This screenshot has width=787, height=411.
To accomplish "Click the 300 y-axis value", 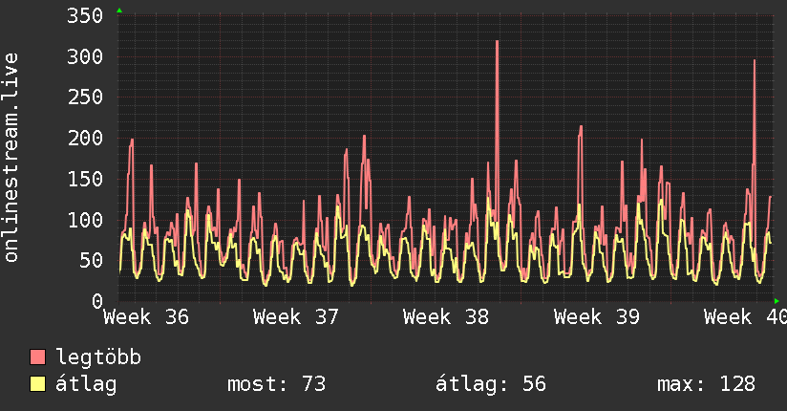I will pyautogui.click(x=85, y=56).
